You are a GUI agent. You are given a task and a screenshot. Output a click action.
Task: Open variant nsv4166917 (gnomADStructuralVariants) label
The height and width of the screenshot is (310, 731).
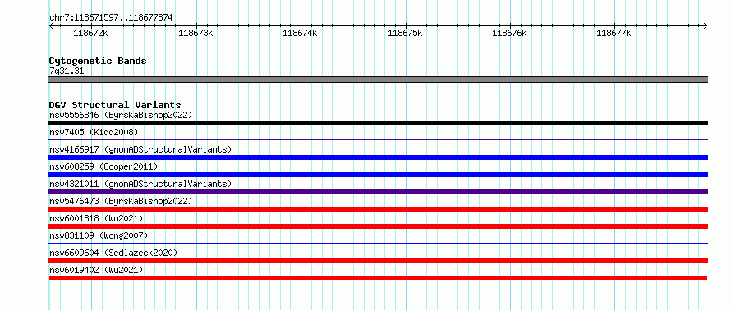click(x=140, y=149)
